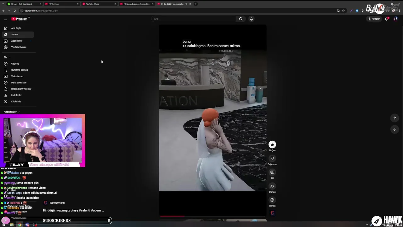Open Klipleriniz page
The height and width of the screenshot is (227, 403).
click(18, 102)
